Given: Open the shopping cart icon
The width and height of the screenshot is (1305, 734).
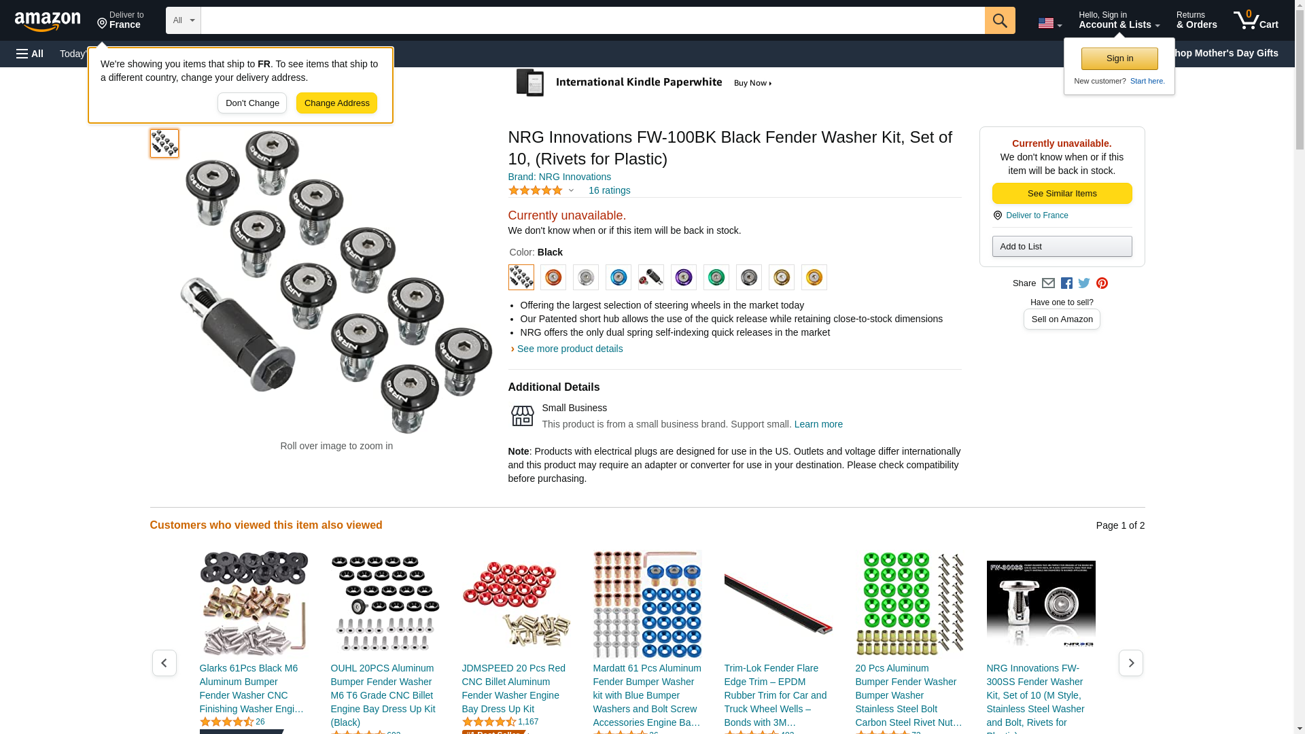Looking at the screenshot, I should click(x=1256, y=20).
